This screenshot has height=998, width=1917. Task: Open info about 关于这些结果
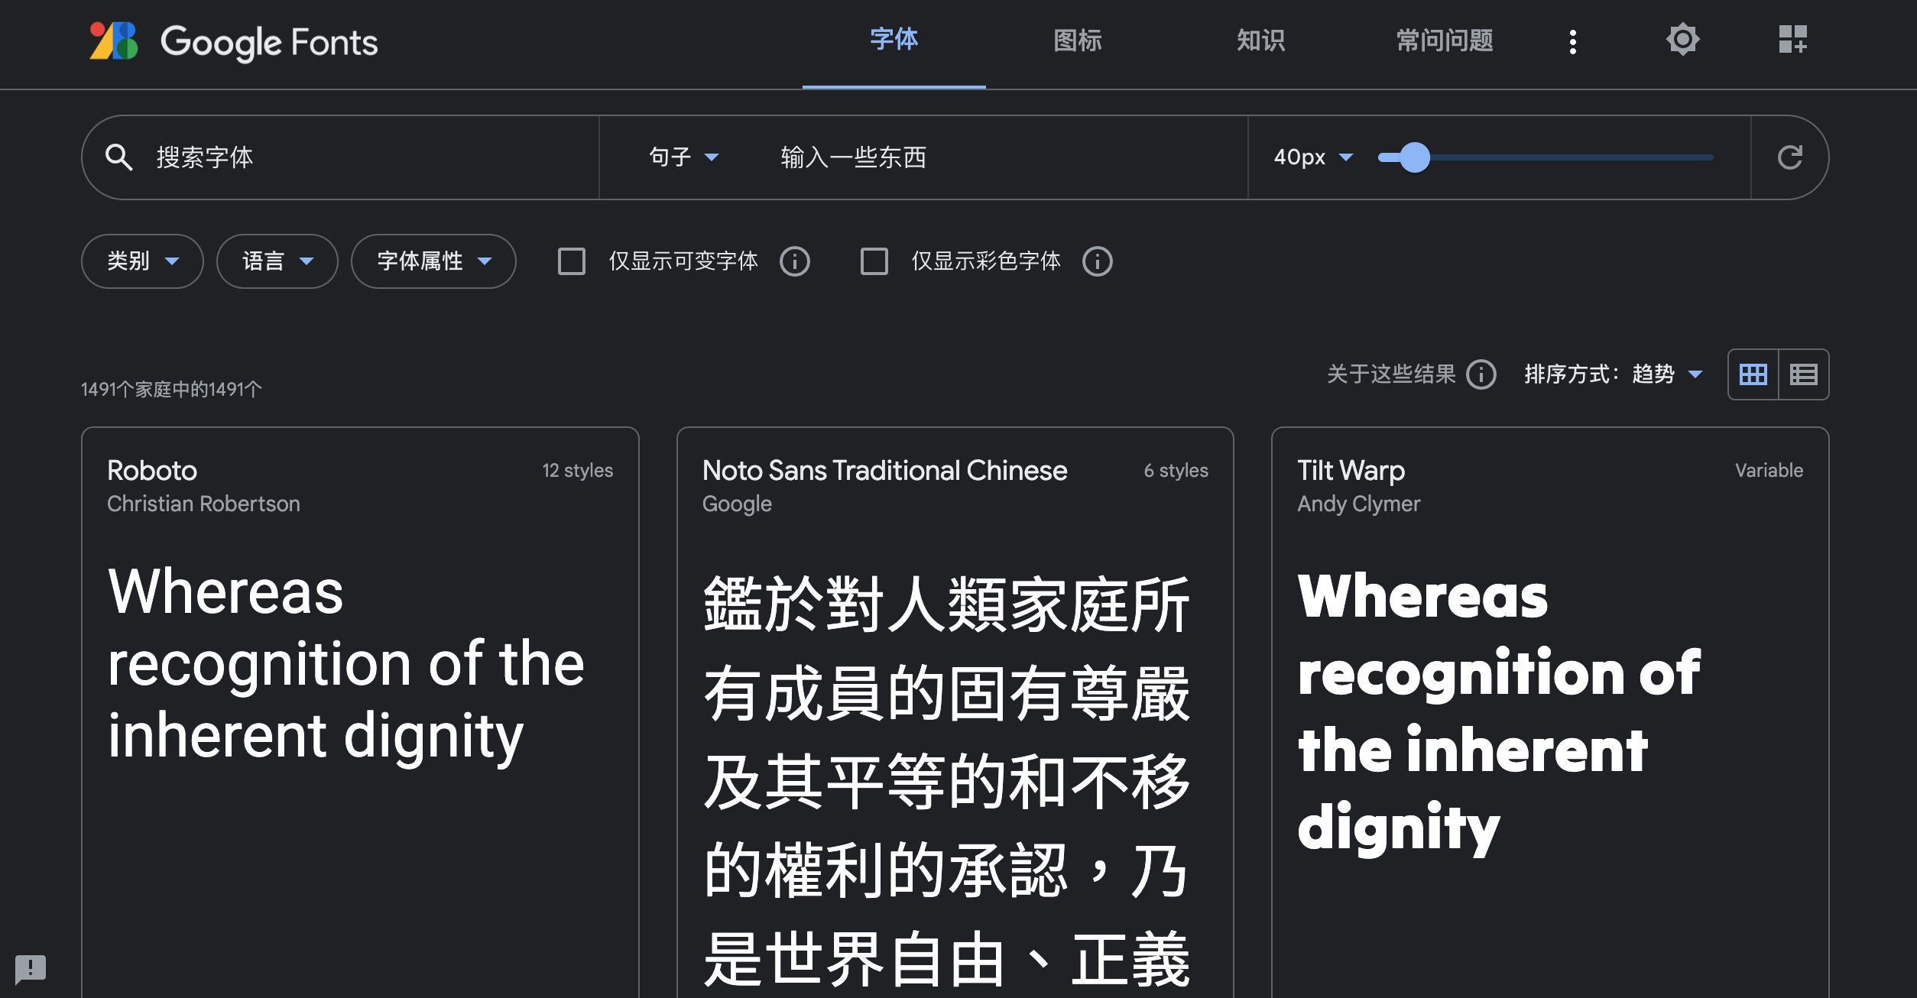click(1481, 374)
